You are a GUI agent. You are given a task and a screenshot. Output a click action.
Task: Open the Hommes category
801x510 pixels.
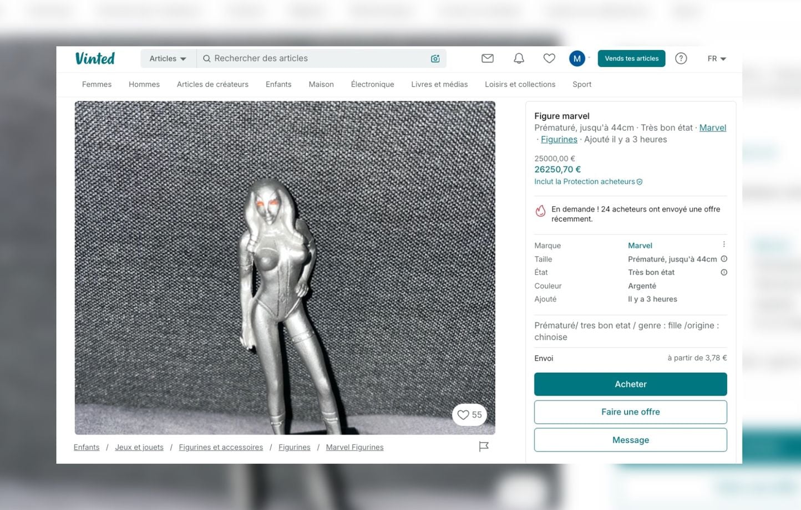[144, 84]
